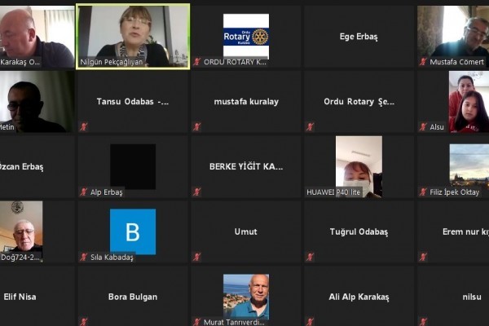Click Alp Erbaş's black profile picture

133,166
